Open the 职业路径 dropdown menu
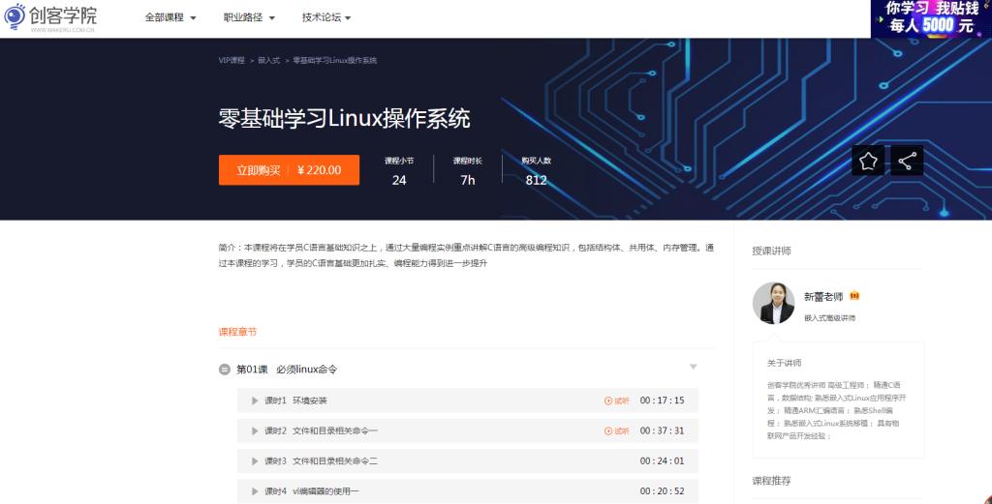 click(x=249, y=17)
